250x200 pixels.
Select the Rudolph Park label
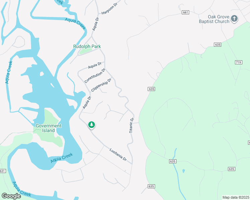[87, 46]
